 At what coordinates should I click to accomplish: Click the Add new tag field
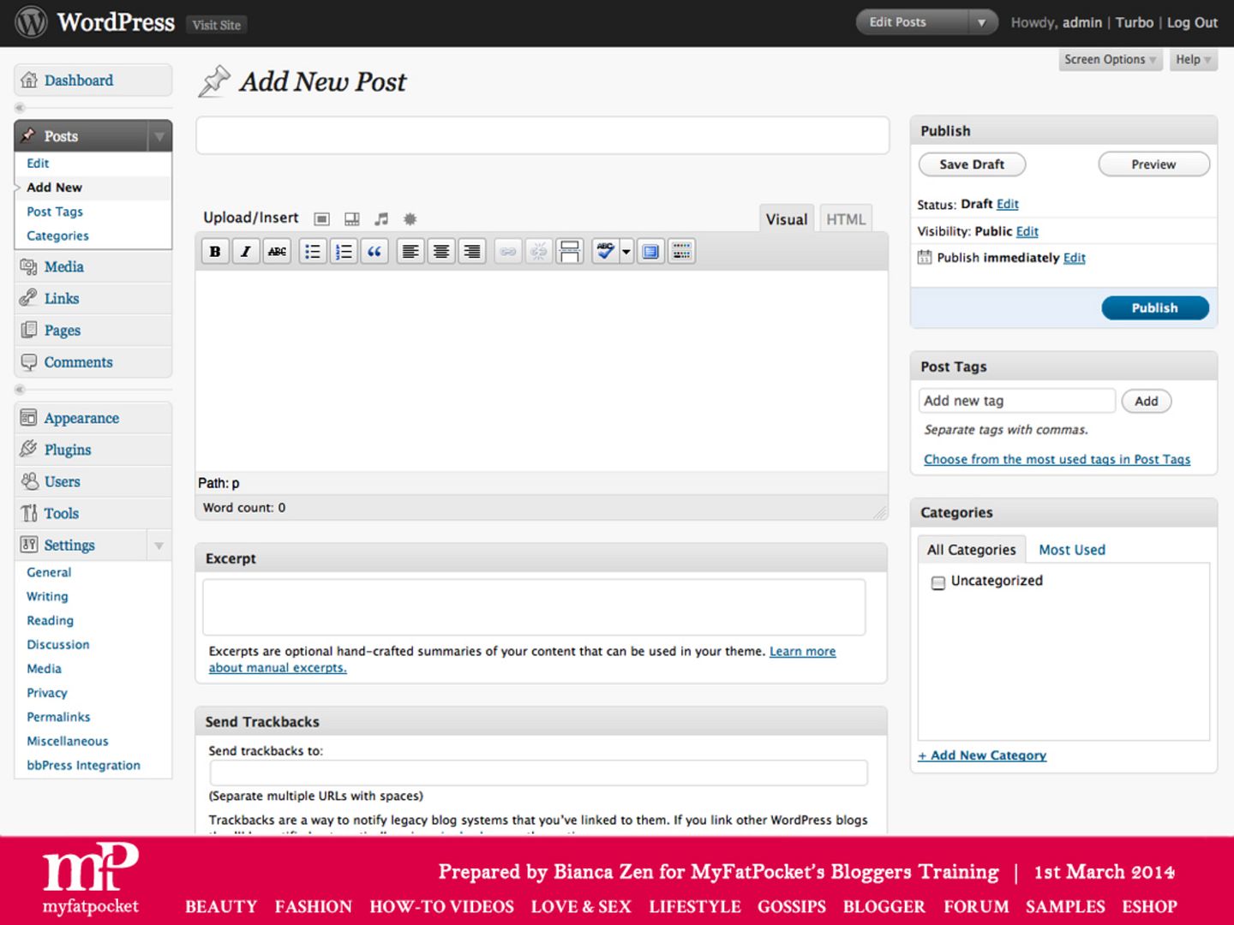[1017, 401]
